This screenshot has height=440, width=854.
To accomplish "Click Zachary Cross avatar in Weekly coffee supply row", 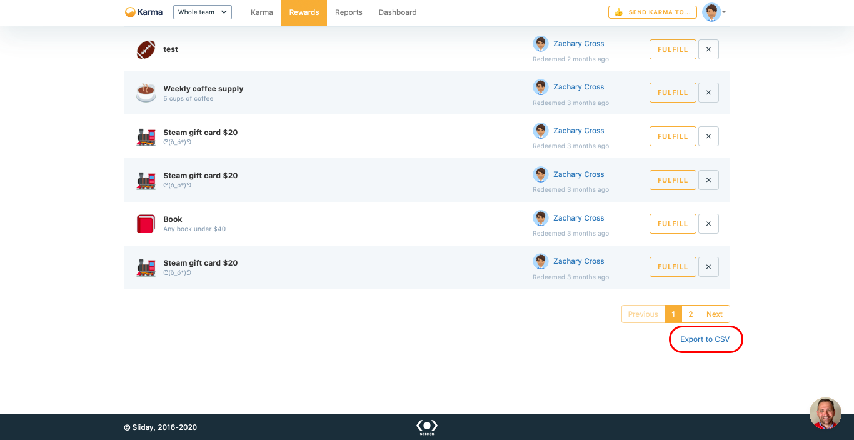I will (541, 87).
